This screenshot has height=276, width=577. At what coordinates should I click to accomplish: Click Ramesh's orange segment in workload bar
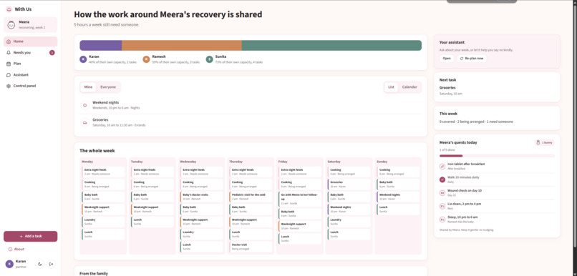click(182, 46)
